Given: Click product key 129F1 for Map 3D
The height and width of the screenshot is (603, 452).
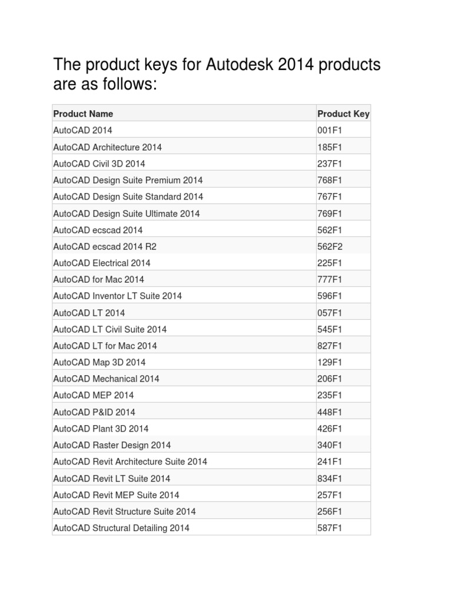Looking at the screenshot, I should pos(330,362).
